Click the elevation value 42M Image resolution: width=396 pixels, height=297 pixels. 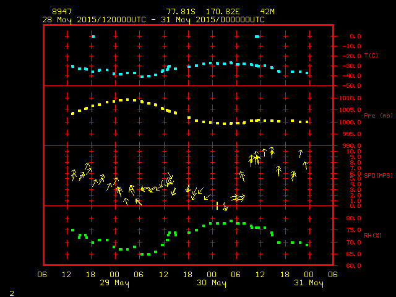point(267,12)
